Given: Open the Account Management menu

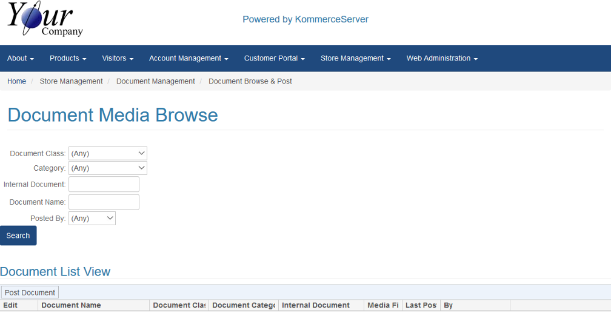Looking at the screenshot, I should [189, 59].
